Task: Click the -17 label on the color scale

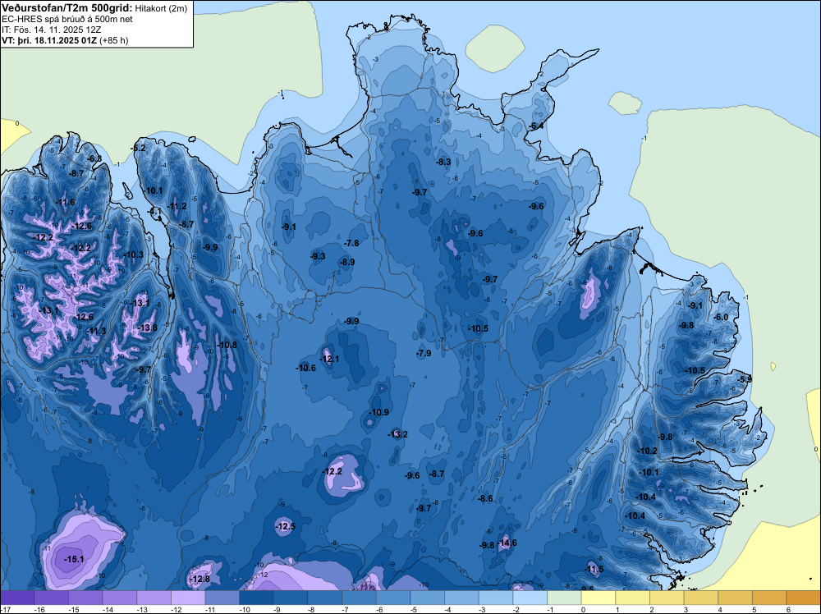Action: coord(4,609)
